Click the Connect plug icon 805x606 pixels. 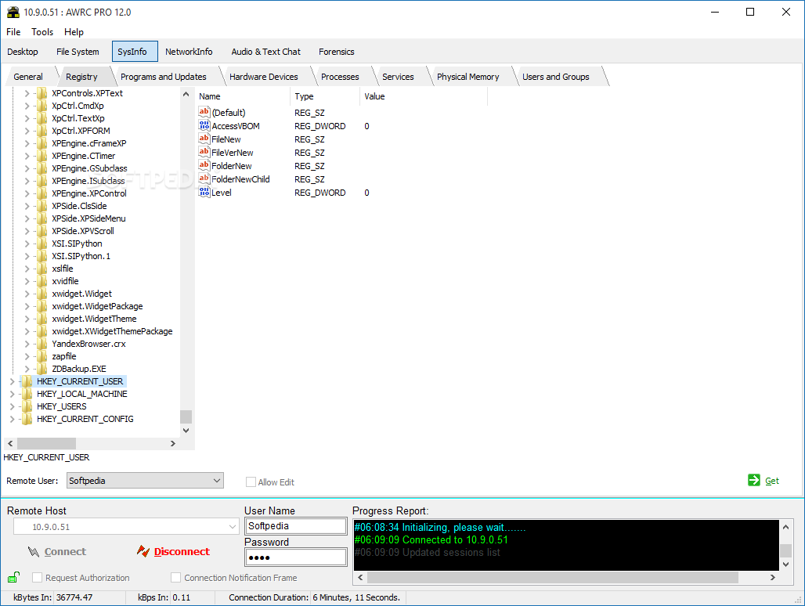(x=34, y=552)
